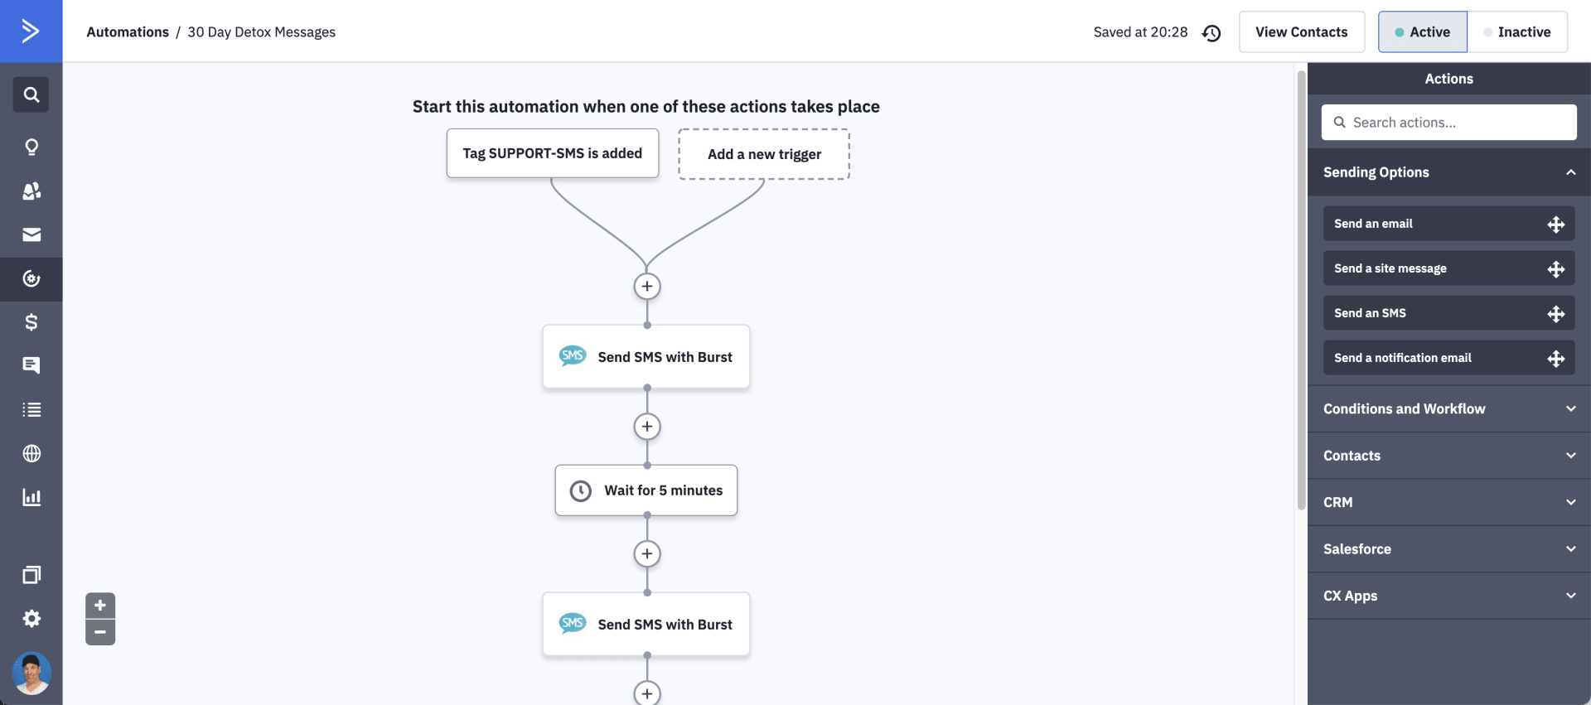This screenshot has height=705, width=1591.
Task: Go to Automations breadcrumb
Action: (128, 32)
